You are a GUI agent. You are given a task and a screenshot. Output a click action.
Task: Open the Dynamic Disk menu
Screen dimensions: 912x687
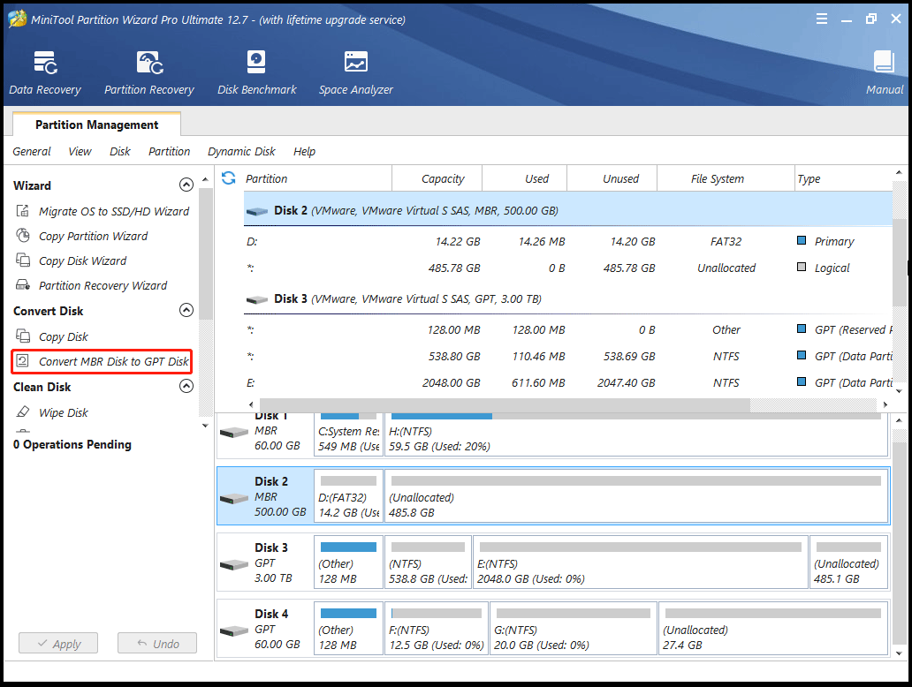pos(241,151)
